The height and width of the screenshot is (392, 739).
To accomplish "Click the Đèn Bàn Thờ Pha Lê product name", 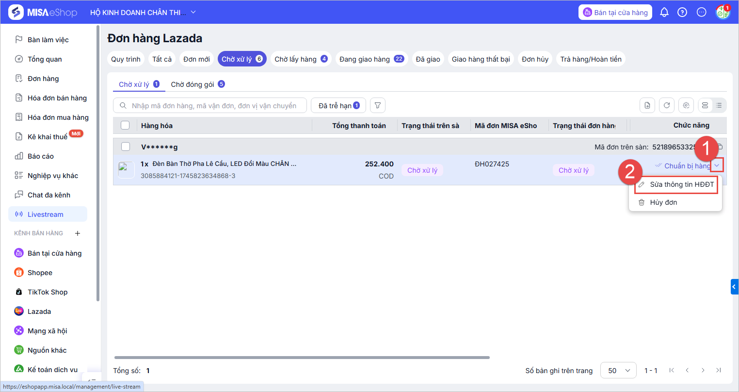I will coord(224,163).
